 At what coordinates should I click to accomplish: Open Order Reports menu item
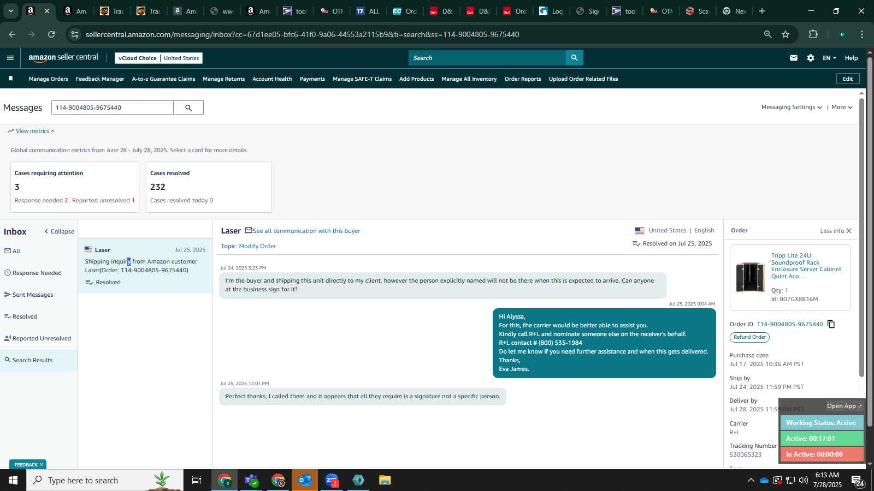tap(523, 79)
